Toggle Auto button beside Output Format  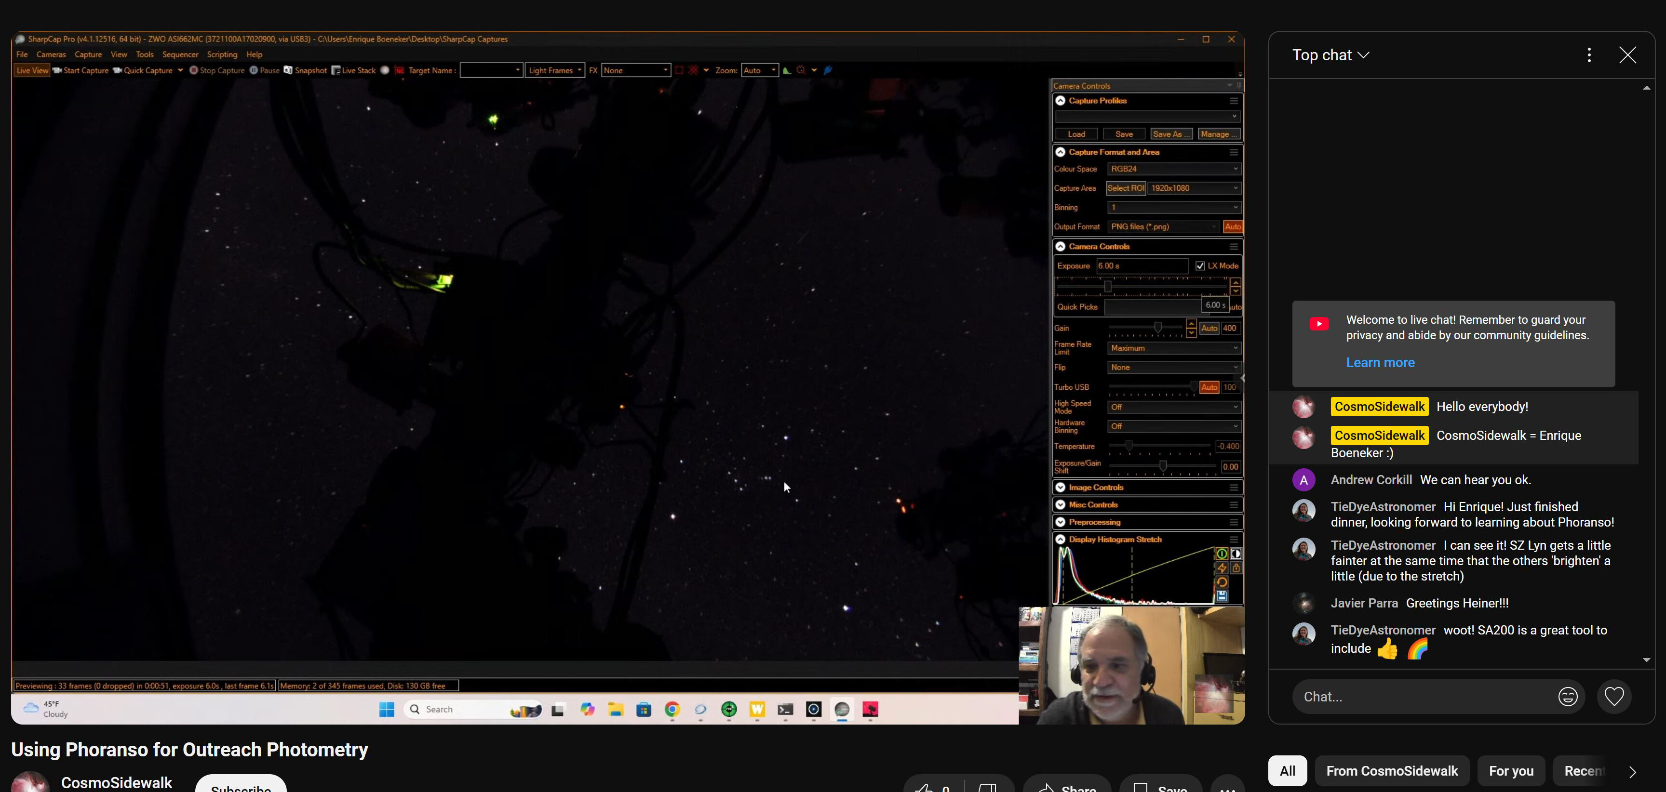click(1233, 227)
